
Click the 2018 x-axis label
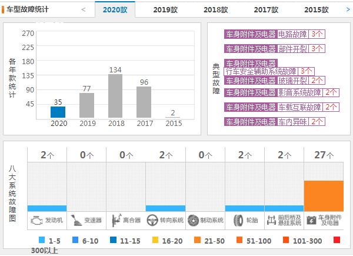pyautogui.click(x=116, y=124)
